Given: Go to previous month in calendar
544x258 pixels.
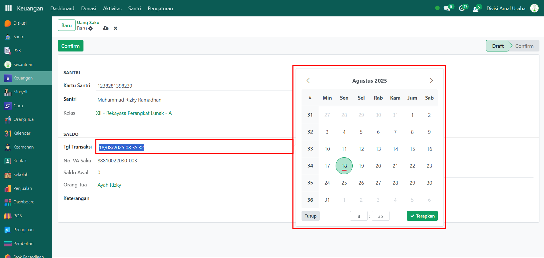Looking at the screenshot, I should tap(308, 81).
